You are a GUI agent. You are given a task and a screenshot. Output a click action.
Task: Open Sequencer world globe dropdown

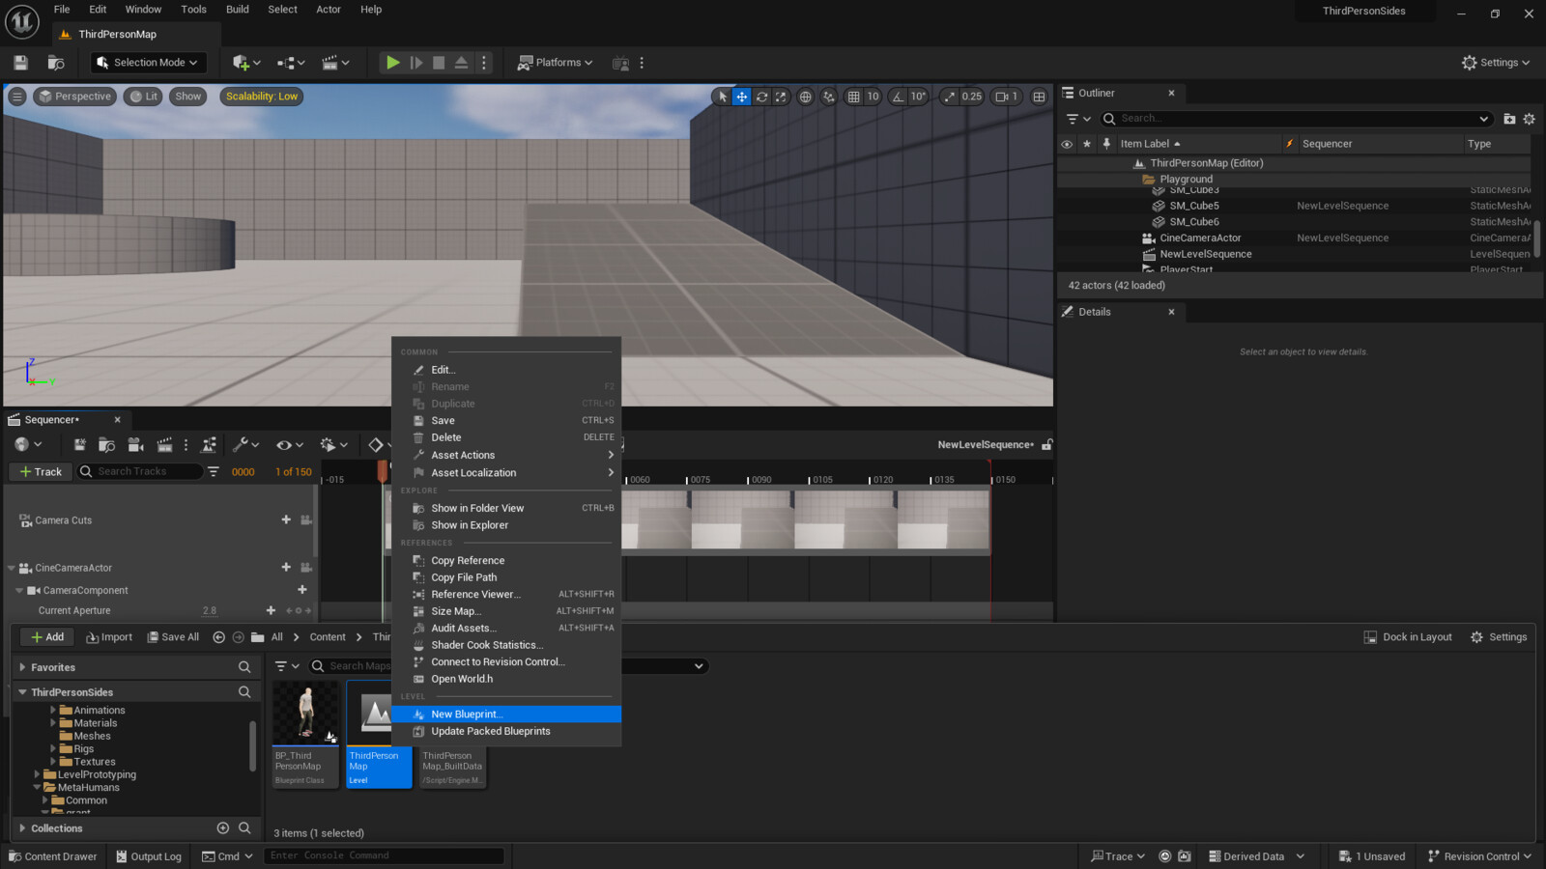tap(28, 445)
